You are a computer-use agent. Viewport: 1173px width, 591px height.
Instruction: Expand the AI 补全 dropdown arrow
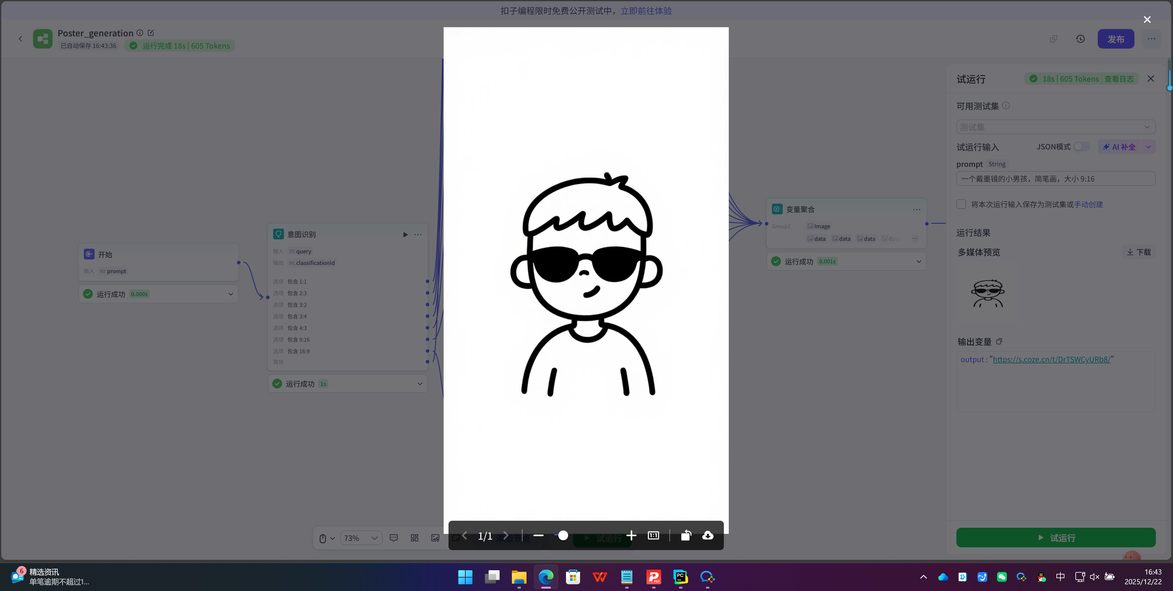click(x=1149, y=147)
